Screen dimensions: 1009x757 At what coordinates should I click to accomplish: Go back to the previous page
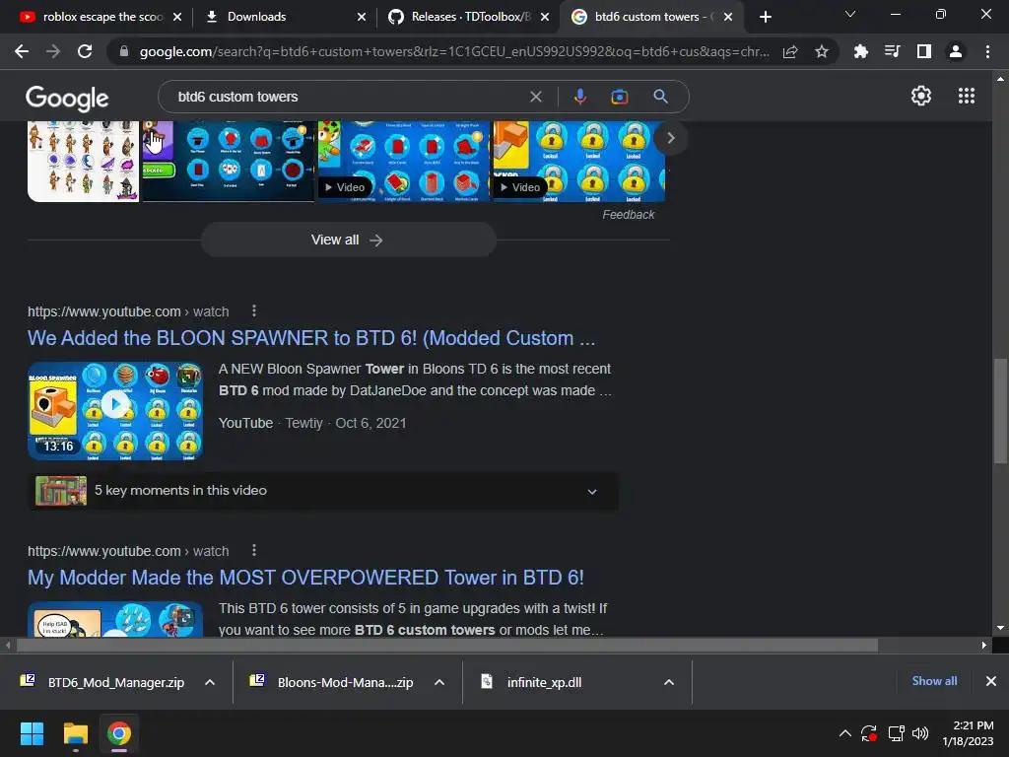22,51
